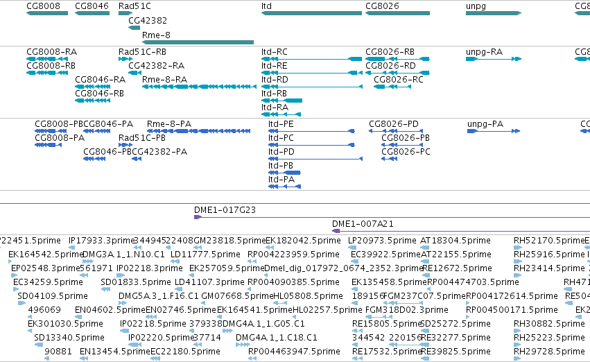The width and height of the screenshot is (590, 362).
Task: Open the CG8008-RA transcript
Action: point(47,59)
